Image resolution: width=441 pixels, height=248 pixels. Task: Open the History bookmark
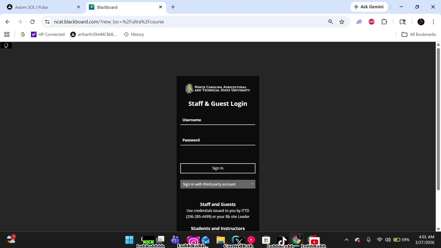pyautogui.click(x=134, y=34)
